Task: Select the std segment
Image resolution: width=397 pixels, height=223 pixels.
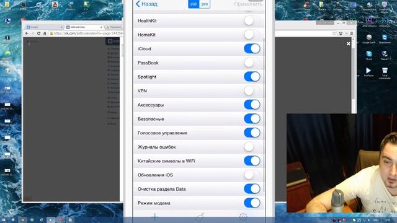Action: tap(194, 4)
